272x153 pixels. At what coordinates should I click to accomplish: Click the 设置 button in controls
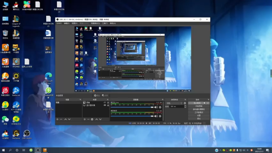tap(199, 115)
